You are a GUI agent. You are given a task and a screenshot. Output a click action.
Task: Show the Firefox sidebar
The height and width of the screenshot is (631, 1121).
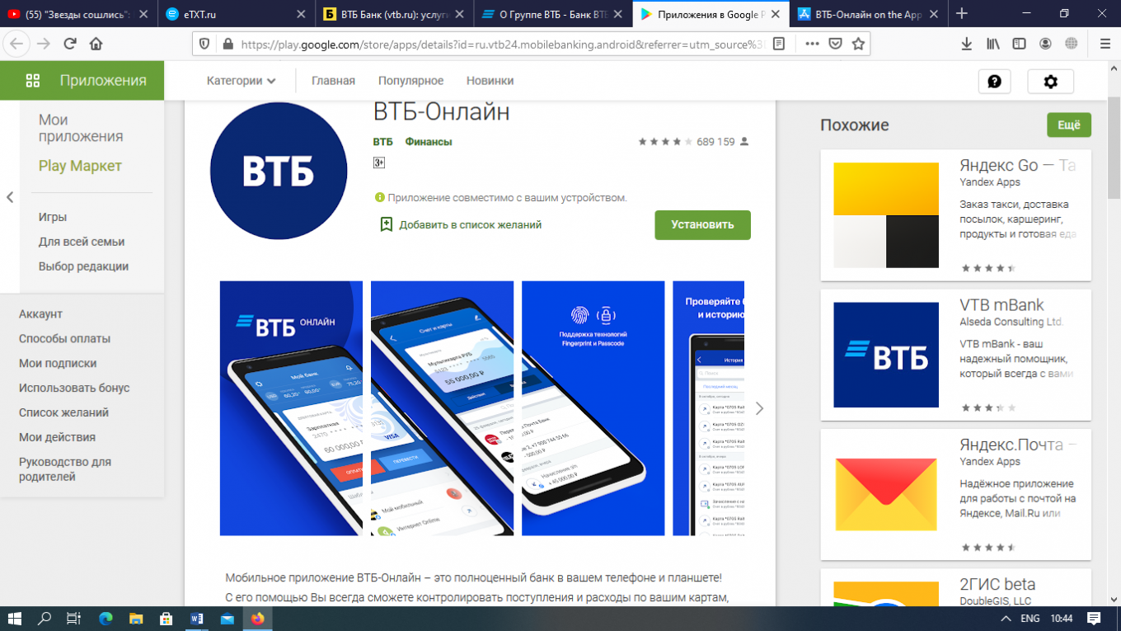pyautogui.click(x=1020, y=45)
